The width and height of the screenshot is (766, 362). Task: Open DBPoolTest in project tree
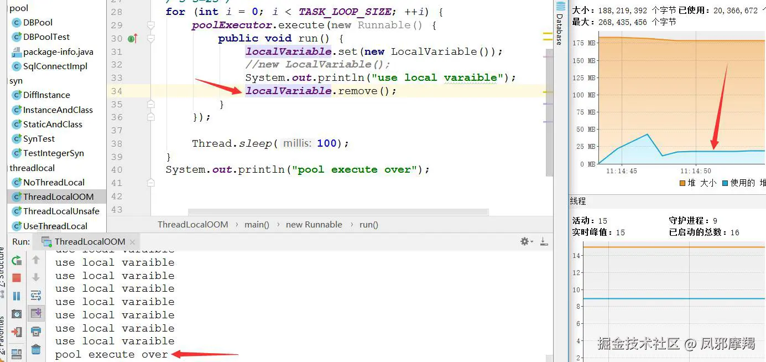pyautogui.click(x=46, y=37)
